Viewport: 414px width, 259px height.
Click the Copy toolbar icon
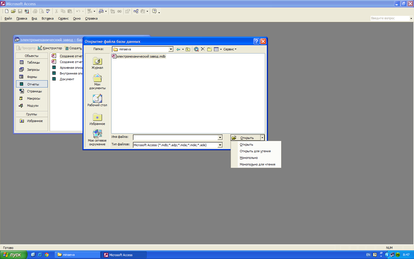pos(63,11)
